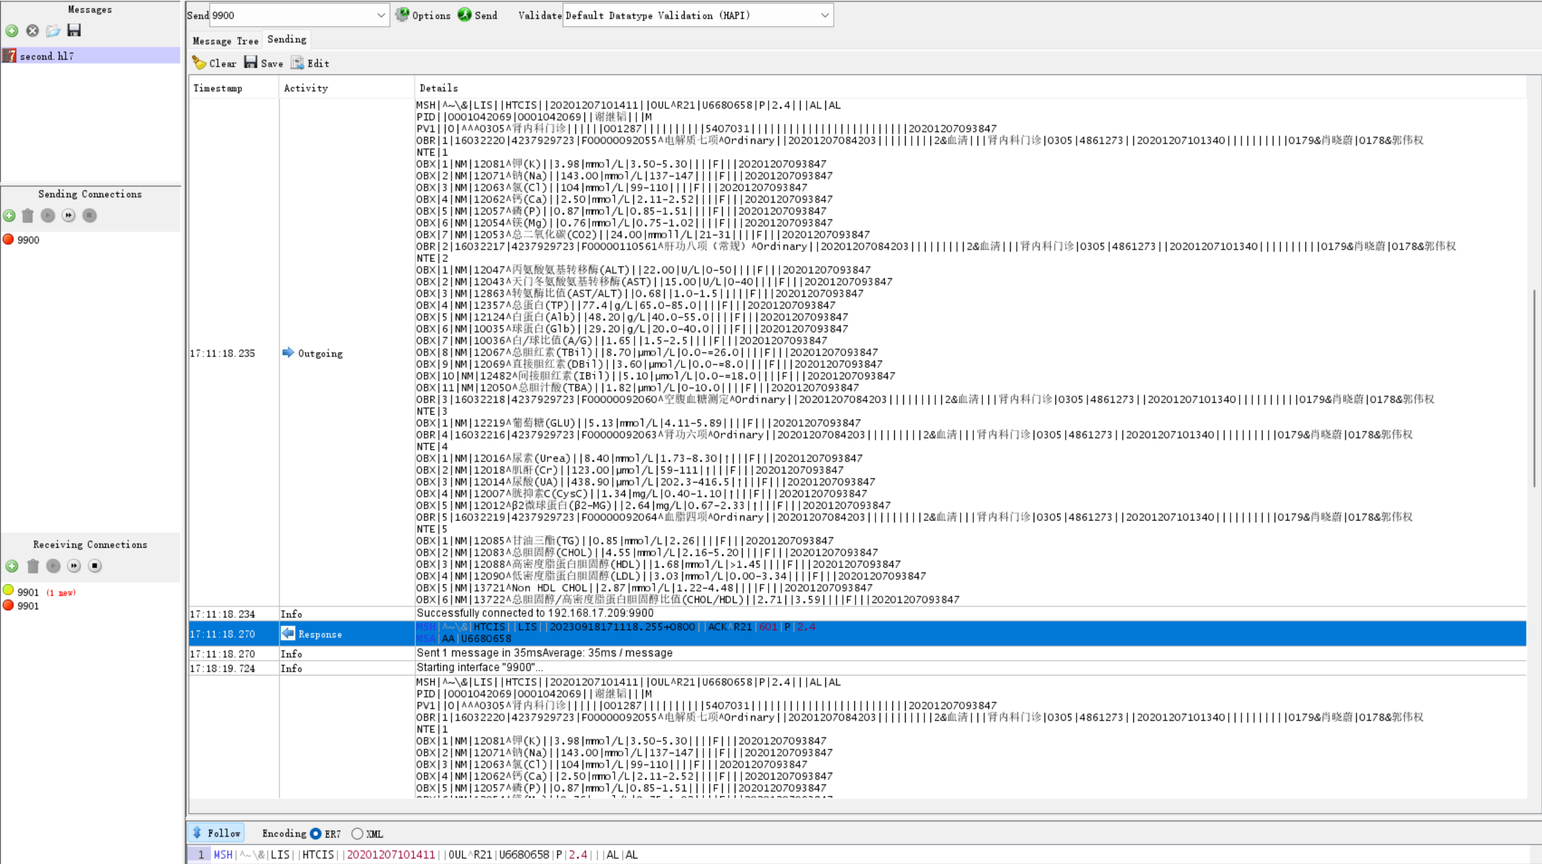Select ER7 encoding radio button
This screenshot has width=1542, height=864.
(x=316, y=834)
